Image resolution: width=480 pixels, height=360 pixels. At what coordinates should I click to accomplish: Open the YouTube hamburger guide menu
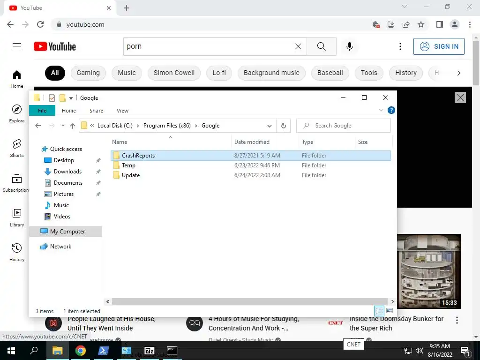point(17,46)
